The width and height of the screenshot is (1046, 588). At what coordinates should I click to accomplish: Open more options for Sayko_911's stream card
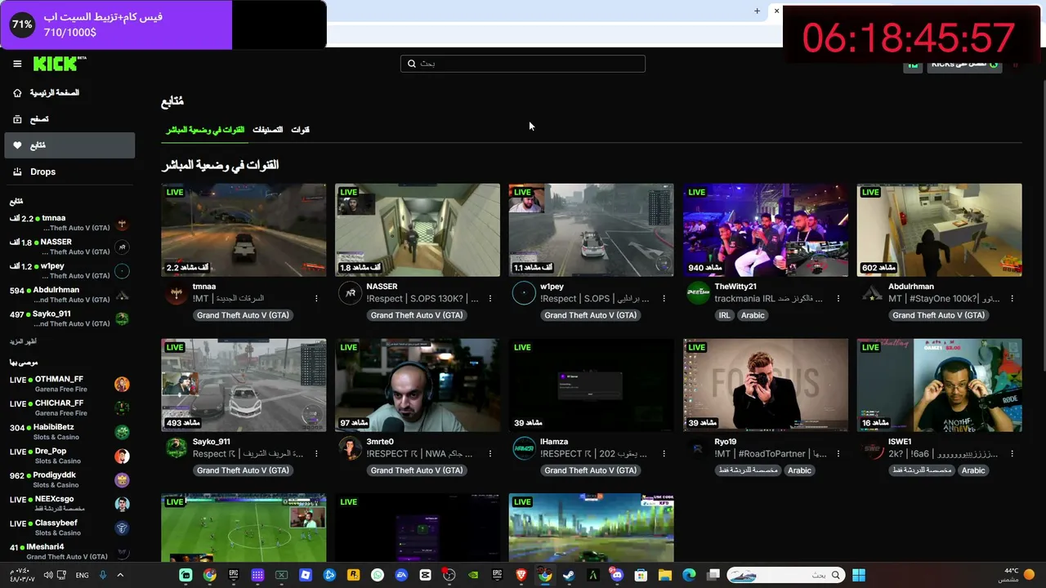(x=316, y=454)
